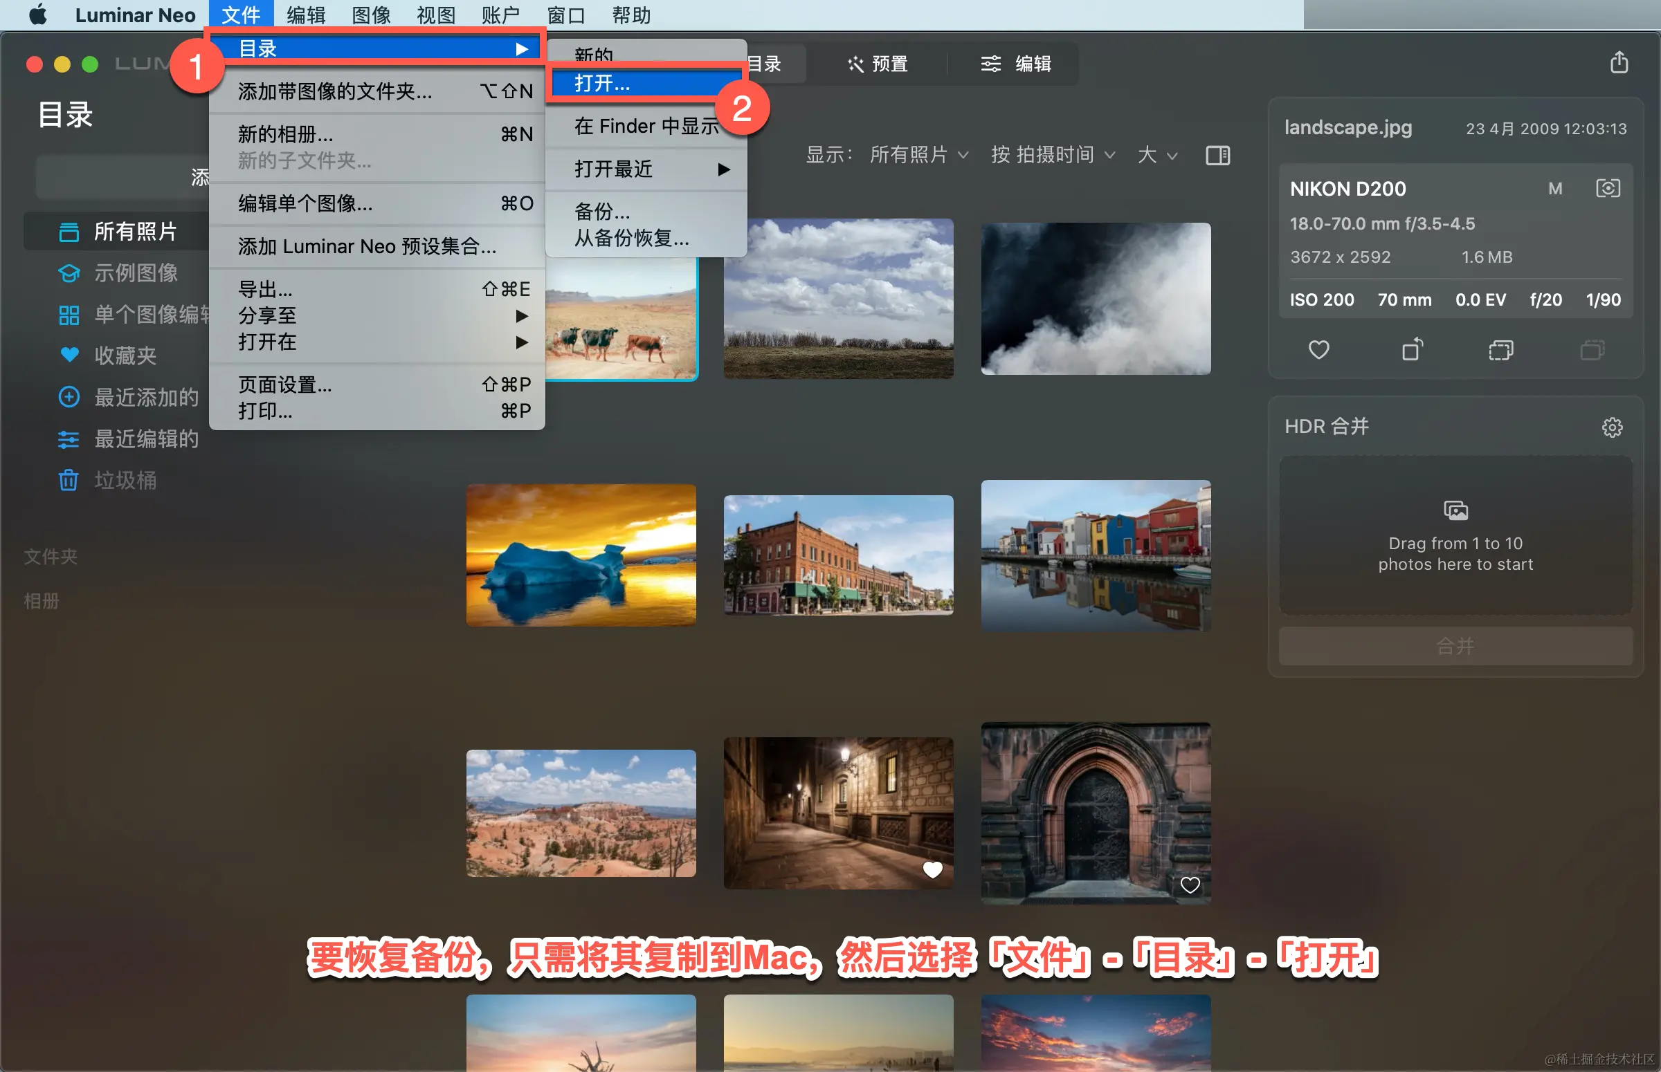Choose 从备份恢复... menu item
Screen dimensions: 1661x1072
(631, 238)
